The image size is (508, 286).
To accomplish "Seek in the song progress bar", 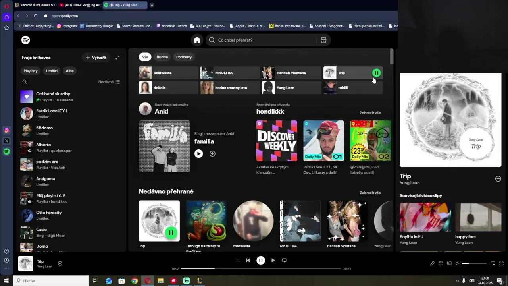I will pyautogui.click(x=261, y=269).
